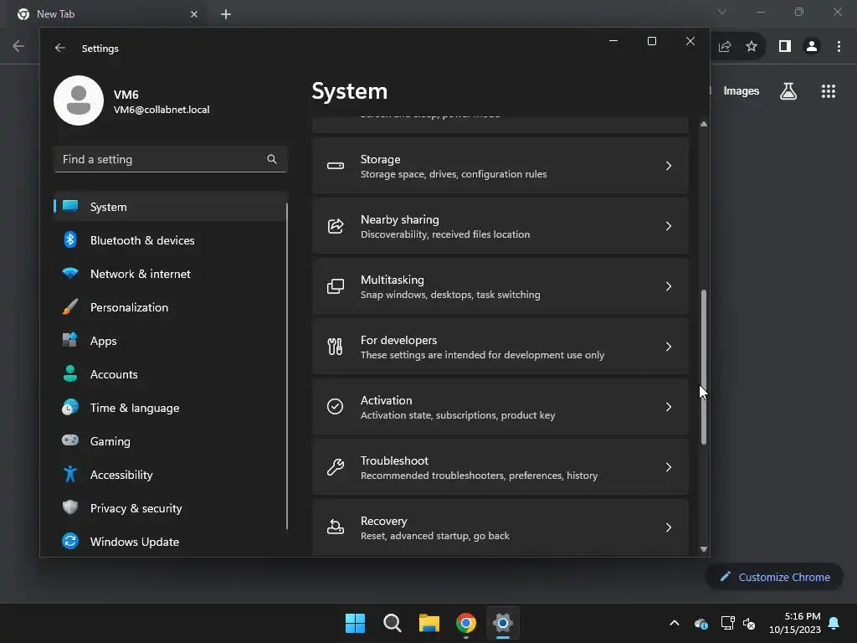857x643 pixels.
Task: Open Bluetooth & devices settings
Action: coord(170,240)
